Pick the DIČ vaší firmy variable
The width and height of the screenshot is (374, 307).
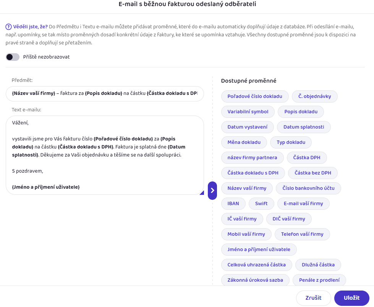point(289,219)
